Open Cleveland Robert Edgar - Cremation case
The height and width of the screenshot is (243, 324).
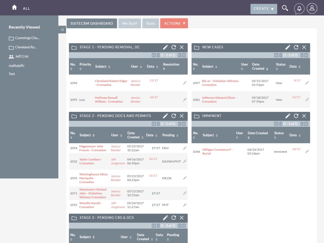coord(111,83)
